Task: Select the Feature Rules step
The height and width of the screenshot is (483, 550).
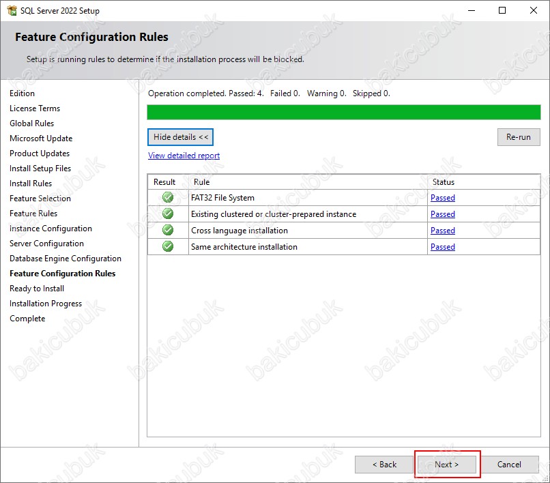Action: pos(33,214)
